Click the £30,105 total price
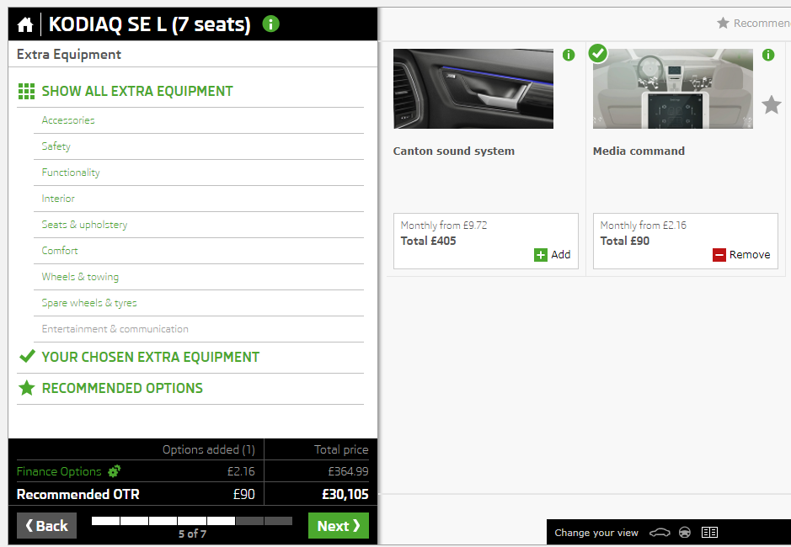 click(x=345, y=495)
